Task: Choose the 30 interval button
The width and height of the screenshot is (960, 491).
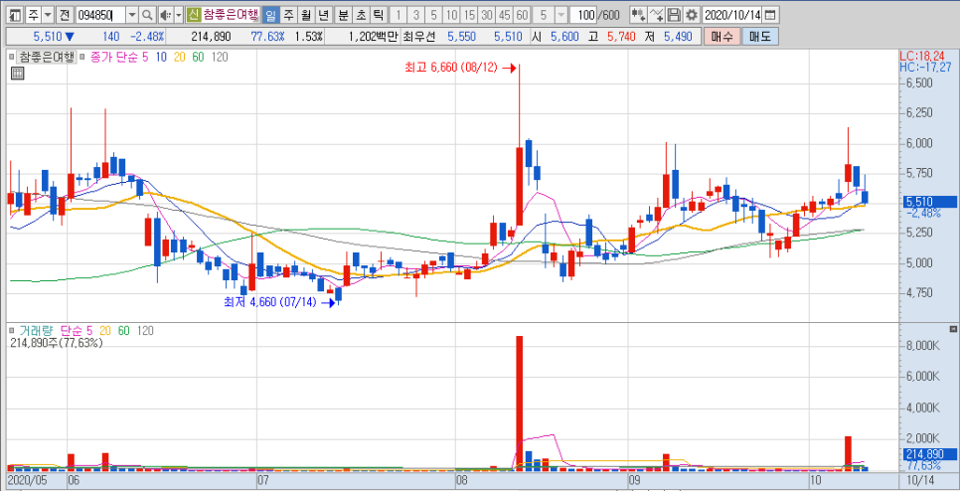Action: [x=487, y=15]
